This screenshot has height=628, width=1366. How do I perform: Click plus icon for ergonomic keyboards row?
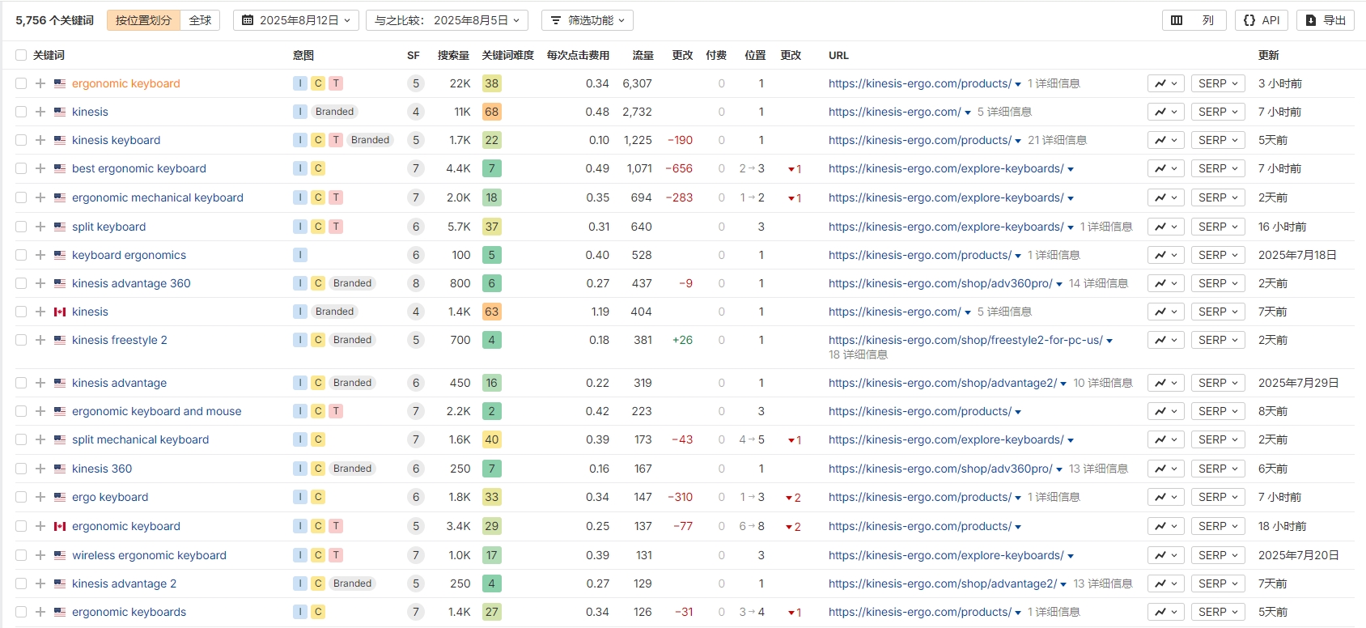[x=40, y=612]
